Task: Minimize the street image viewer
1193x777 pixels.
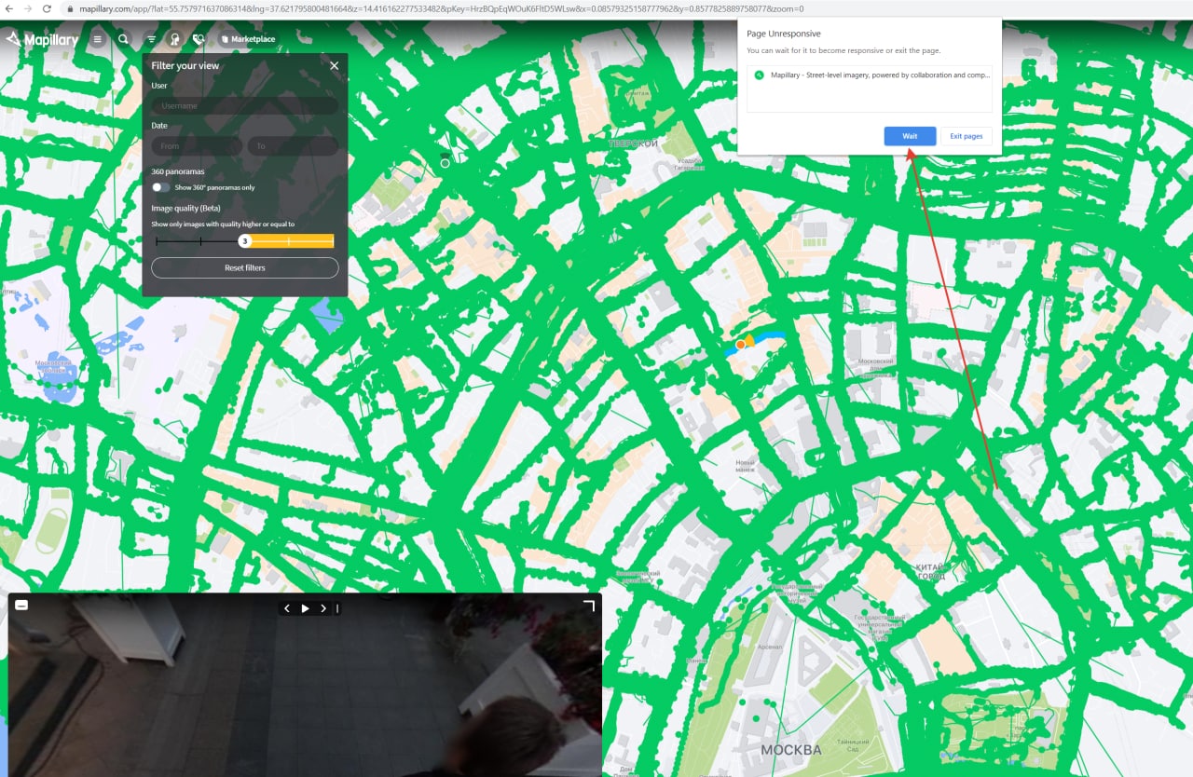Action: coord(21,606)
